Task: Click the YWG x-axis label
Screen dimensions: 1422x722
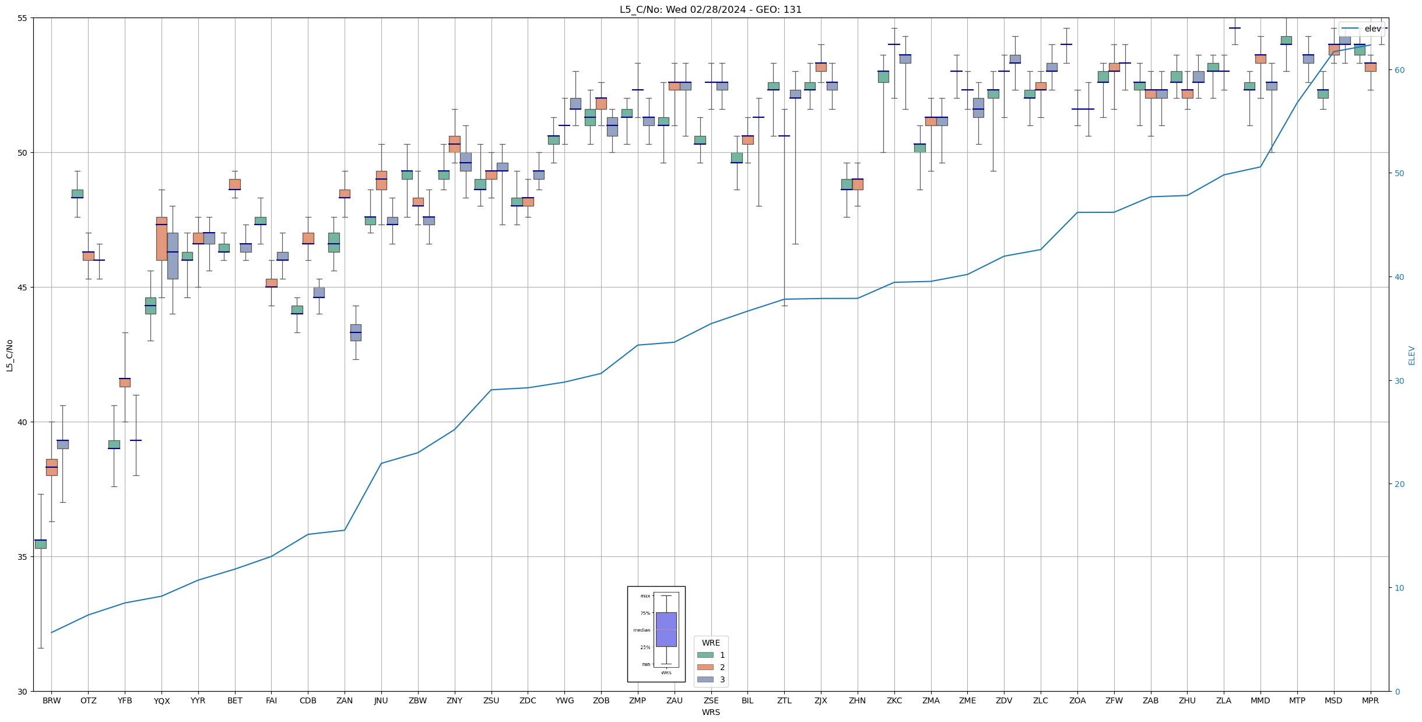Action: (x=564, y=700)
